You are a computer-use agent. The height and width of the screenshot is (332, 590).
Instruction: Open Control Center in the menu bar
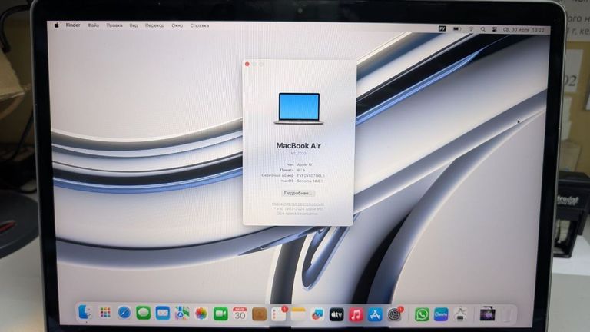(495, 29)
